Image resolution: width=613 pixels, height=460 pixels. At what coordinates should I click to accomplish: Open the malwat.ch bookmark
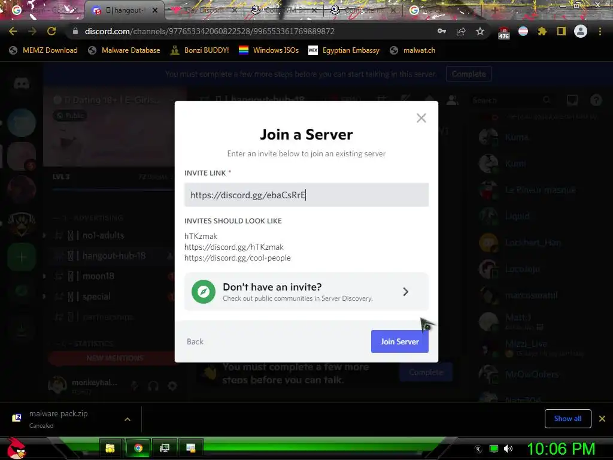(x=413, y=50)
